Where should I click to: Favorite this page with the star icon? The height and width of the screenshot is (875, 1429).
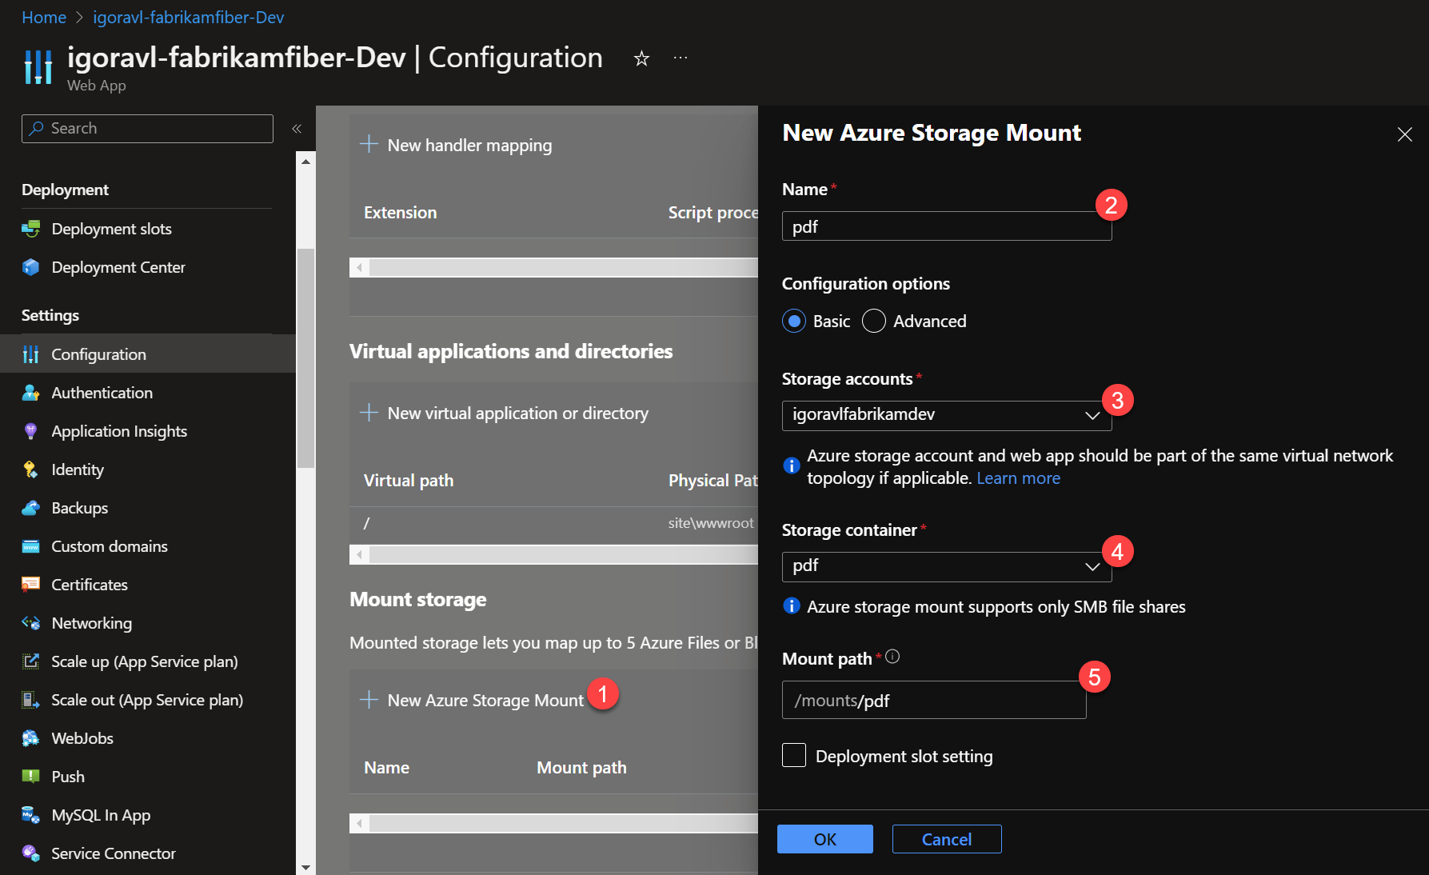click(641, 58)
